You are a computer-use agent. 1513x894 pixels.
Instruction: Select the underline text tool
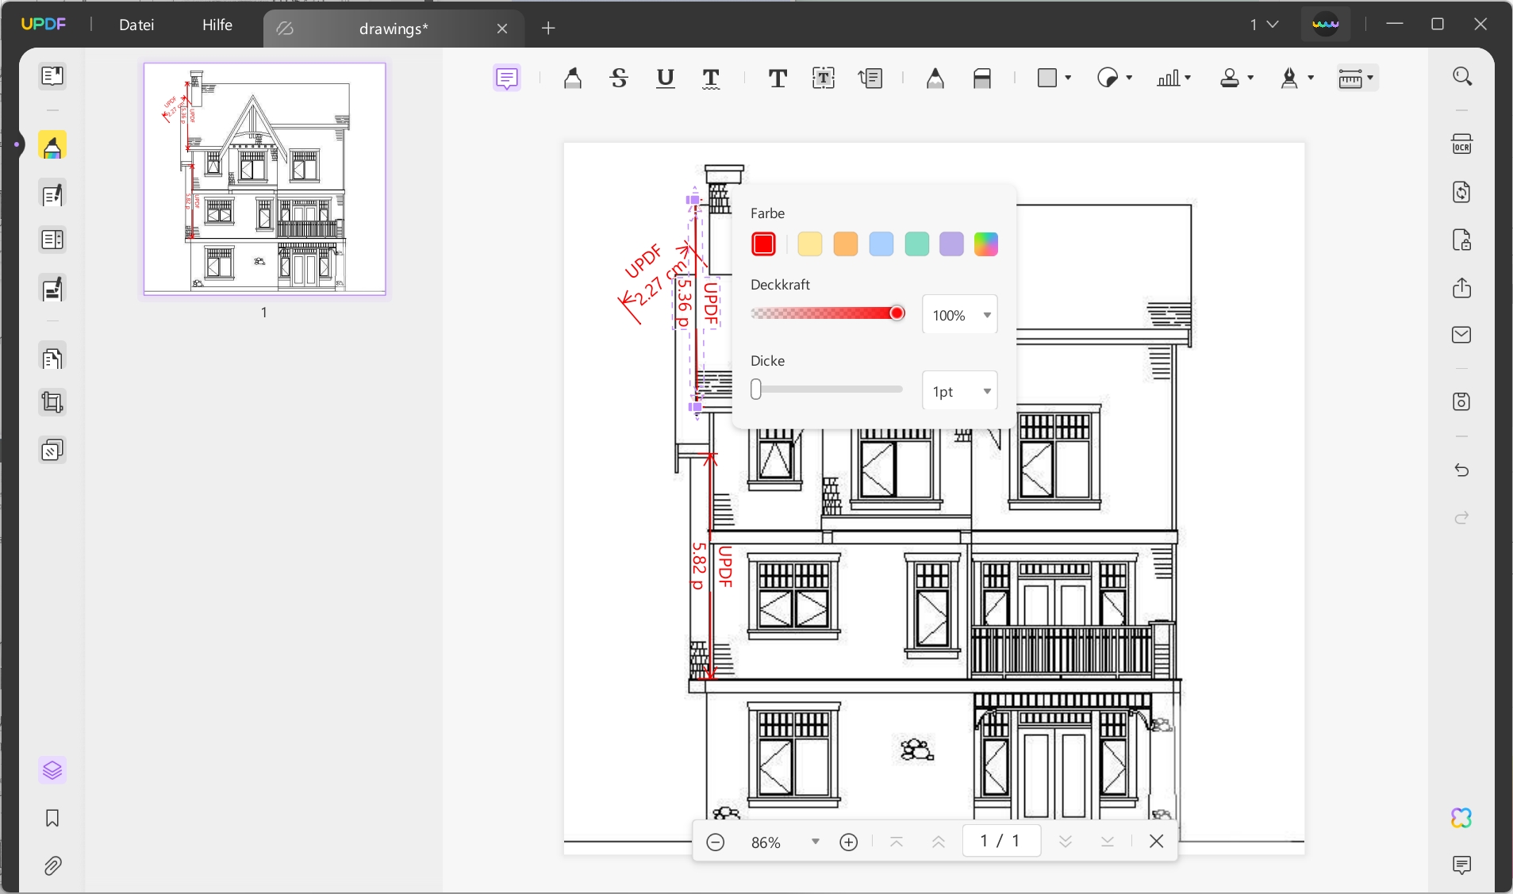(665, 78)
